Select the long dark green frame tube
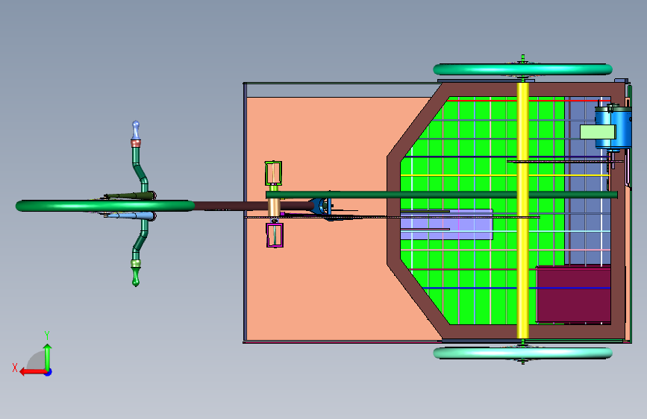The width and height of the screenshot is (647, 419). tap(442, 195)
